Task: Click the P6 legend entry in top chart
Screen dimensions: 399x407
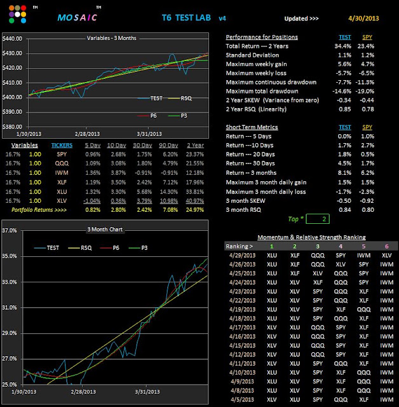Action: [147, 116]
